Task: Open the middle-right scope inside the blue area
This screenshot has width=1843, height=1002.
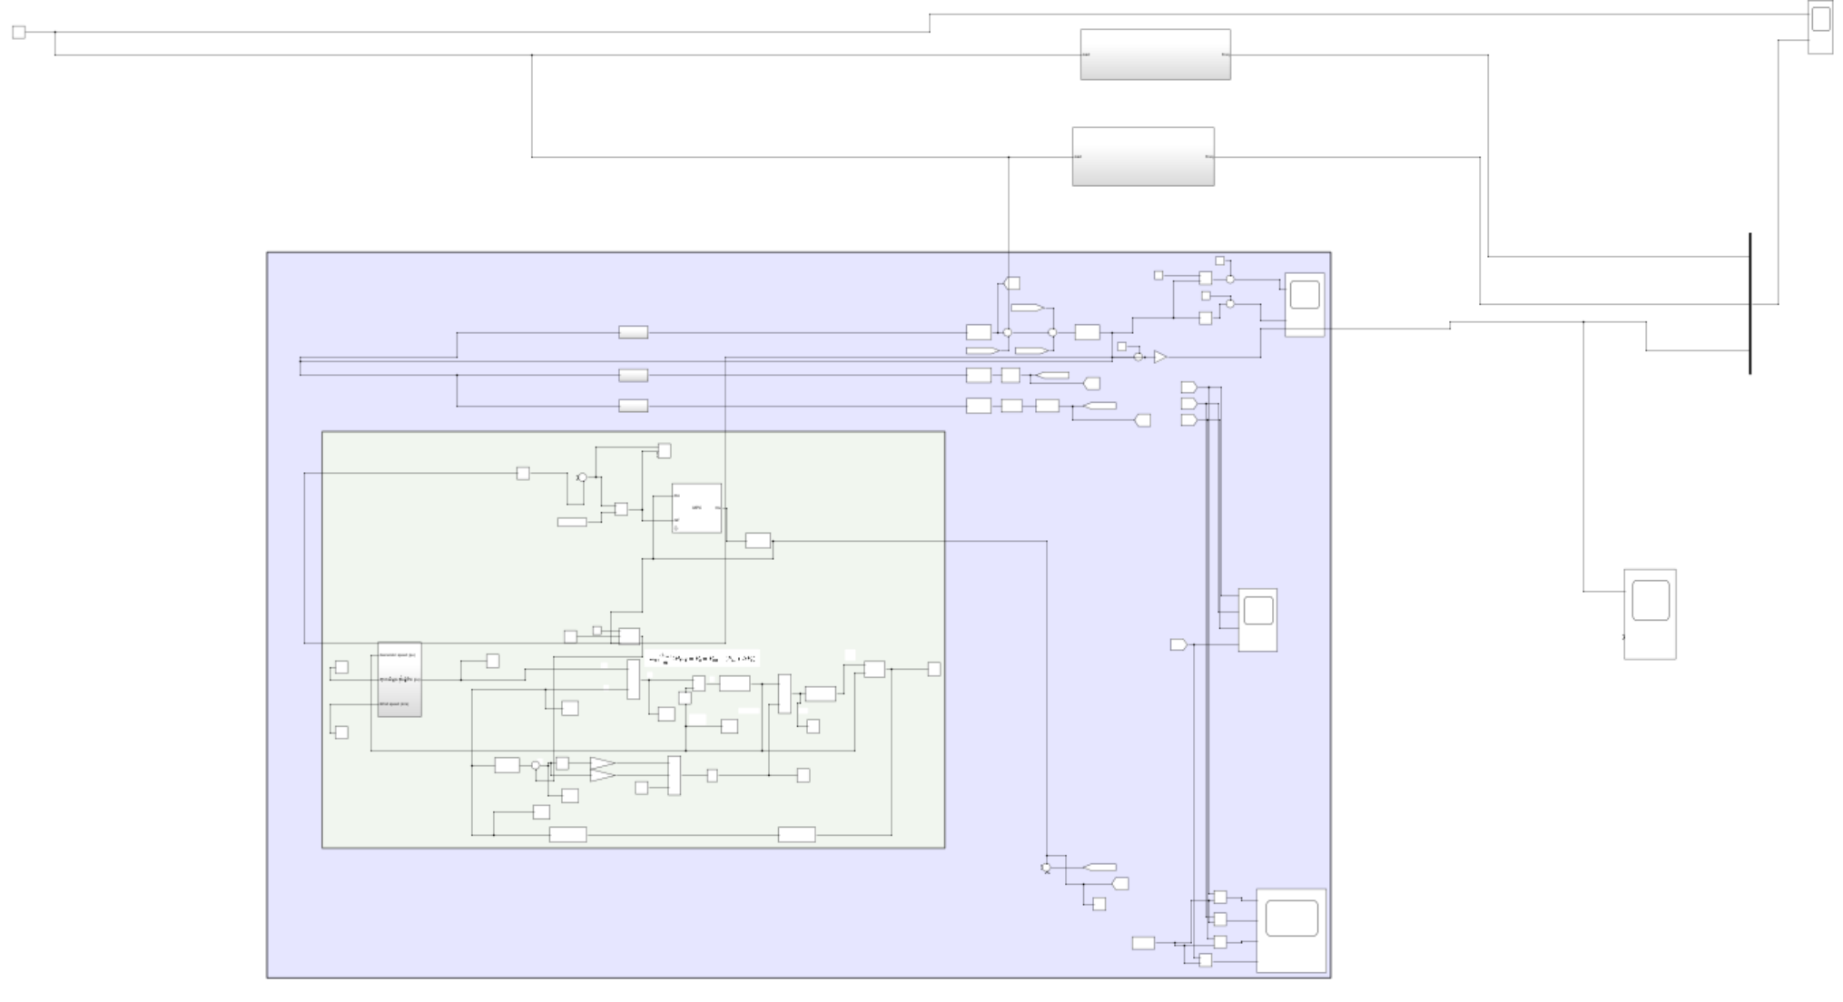Action: tap(1257, 619)
